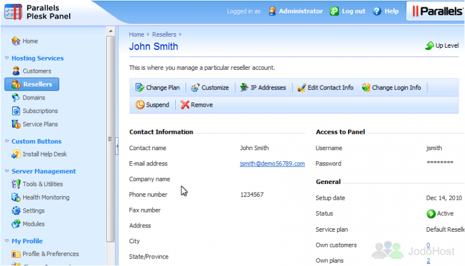Click the sidebar collapse handle
Viewport: 465px width, 266px height.
point(117,146)
